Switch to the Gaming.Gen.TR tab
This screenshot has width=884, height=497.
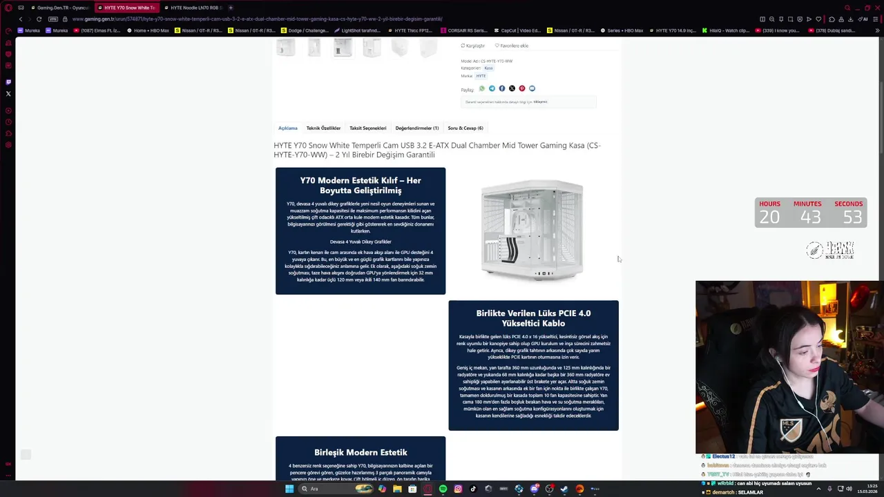pos(59,8)
